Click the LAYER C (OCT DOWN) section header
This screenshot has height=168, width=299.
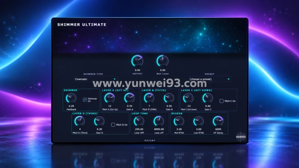[197, 90]
